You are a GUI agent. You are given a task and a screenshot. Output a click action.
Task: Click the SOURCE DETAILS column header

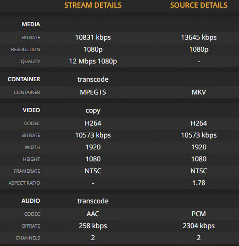tap(198, 5)
